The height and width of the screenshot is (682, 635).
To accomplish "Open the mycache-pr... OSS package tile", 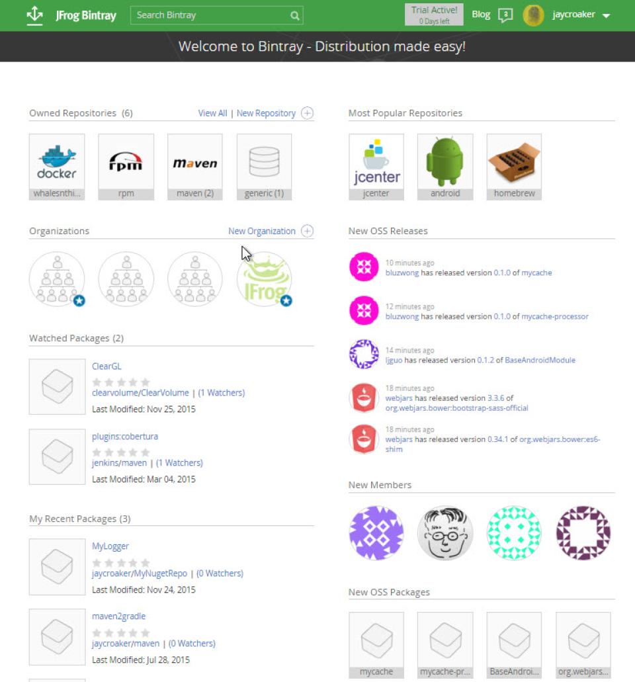I will tap(445, 645).
